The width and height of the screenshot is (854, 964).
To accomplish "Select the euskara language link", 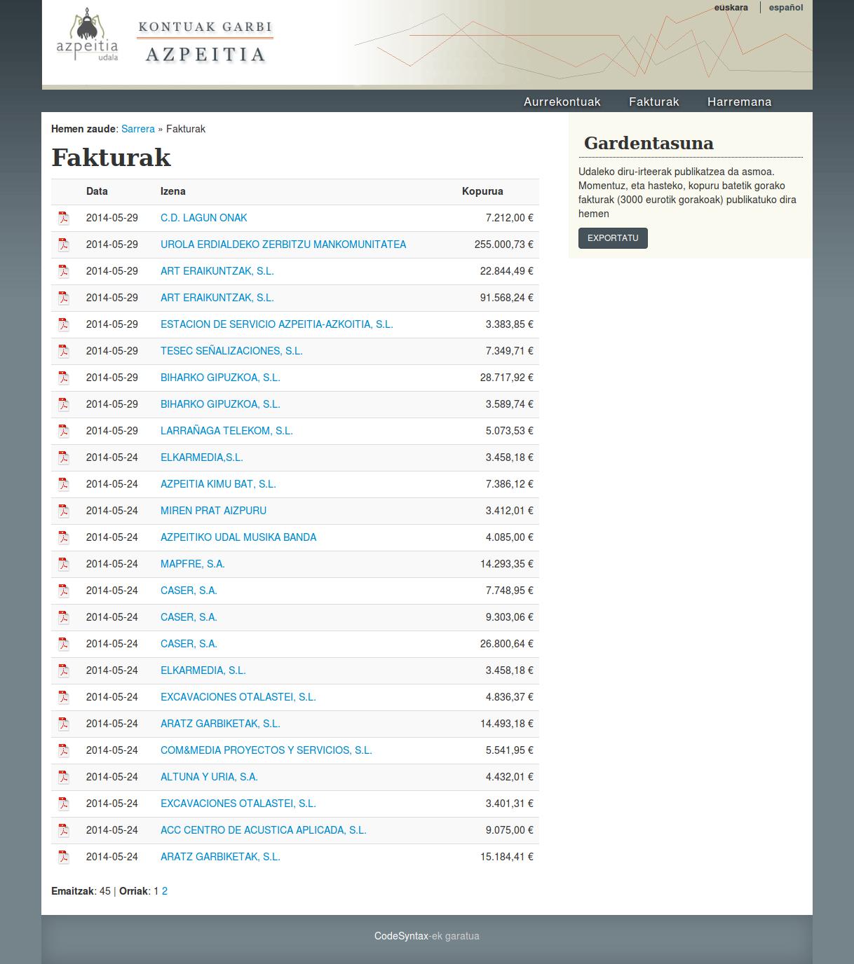I will pos(731,8).
